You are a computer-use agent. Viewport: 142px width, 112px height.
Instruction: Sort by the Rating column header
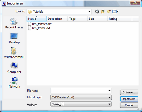(x=120, y=19)
